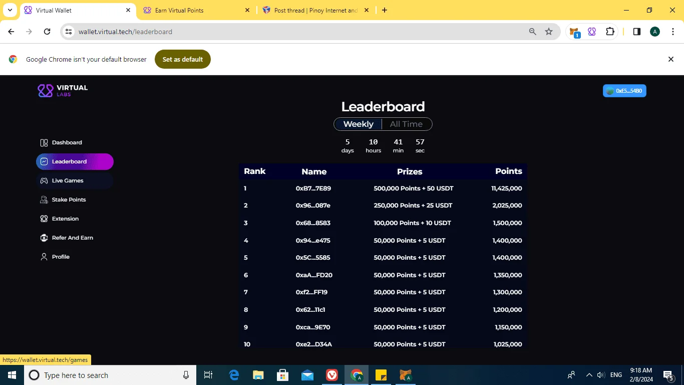Open File Explorer from the taskbar
Image resolution: width=684 pixels, height=385 pixels.
coord(258,375)
